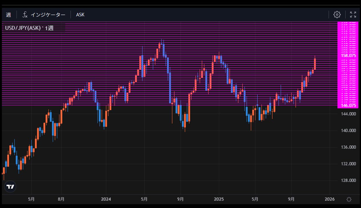
Task: Open the chart settings gear in top toolbar
Action: point(337,14)
